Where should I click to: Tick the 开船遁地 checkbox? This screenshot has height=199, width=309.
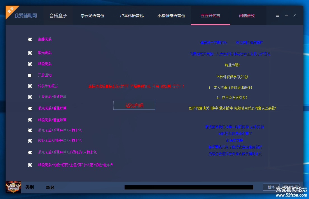tap(30, 75)
